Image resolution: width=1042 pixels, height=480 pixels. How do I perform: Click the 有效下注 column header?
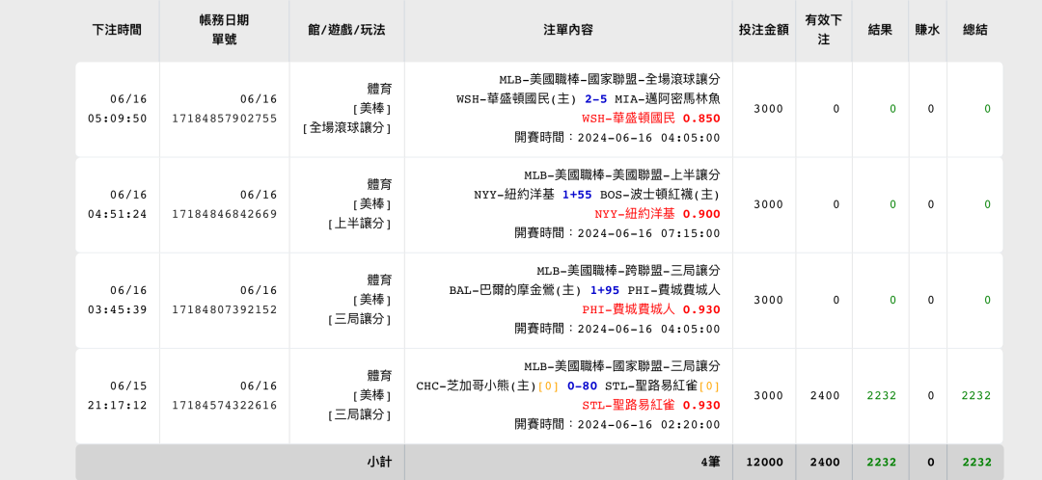tap(823, 30)
